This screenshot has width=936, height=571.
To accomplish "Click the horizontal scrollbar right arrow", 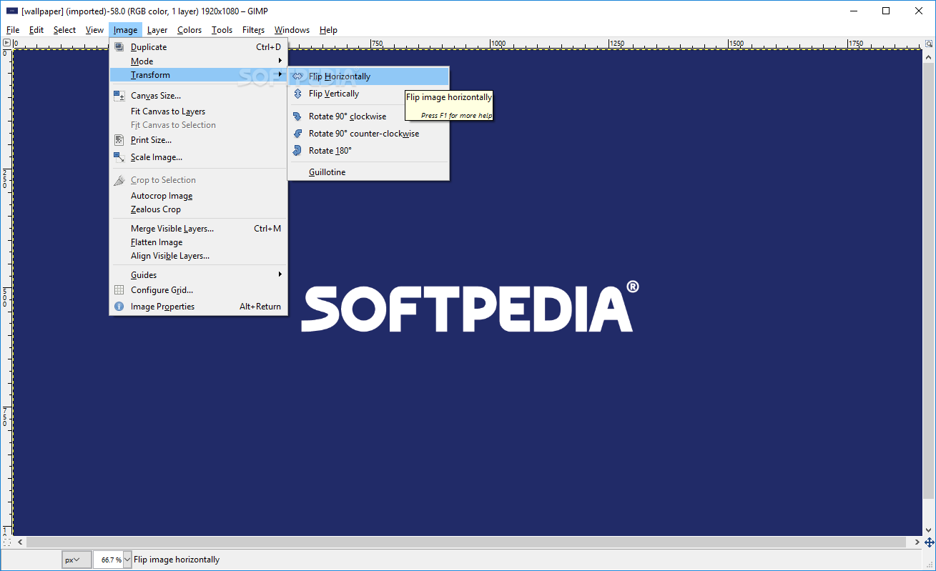I will coord(917,542).
